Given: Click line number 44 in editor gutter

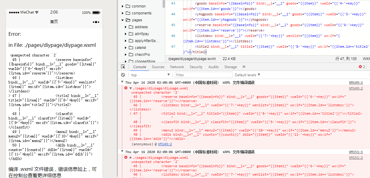Looking at the screenshot, I should click(x=173, y=14).
